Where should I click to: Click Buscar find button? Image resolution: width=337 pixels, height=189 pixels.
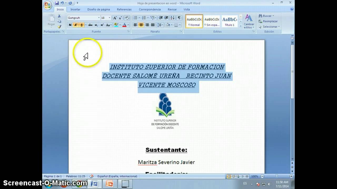click(266, 16)
